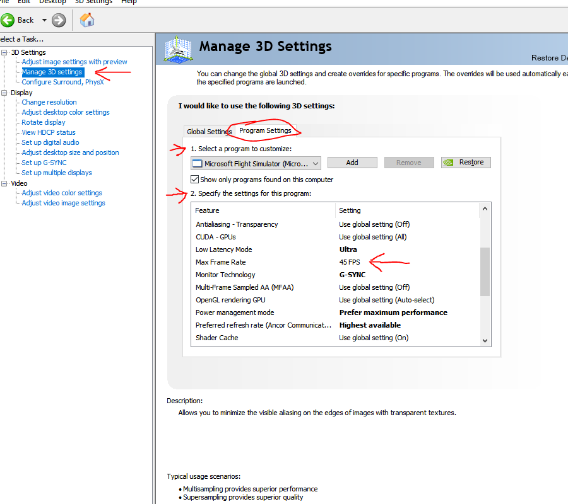568x504 pixels.
Task: Click the 'G-SYNC' monitor technology value
Action: (352, 275)
